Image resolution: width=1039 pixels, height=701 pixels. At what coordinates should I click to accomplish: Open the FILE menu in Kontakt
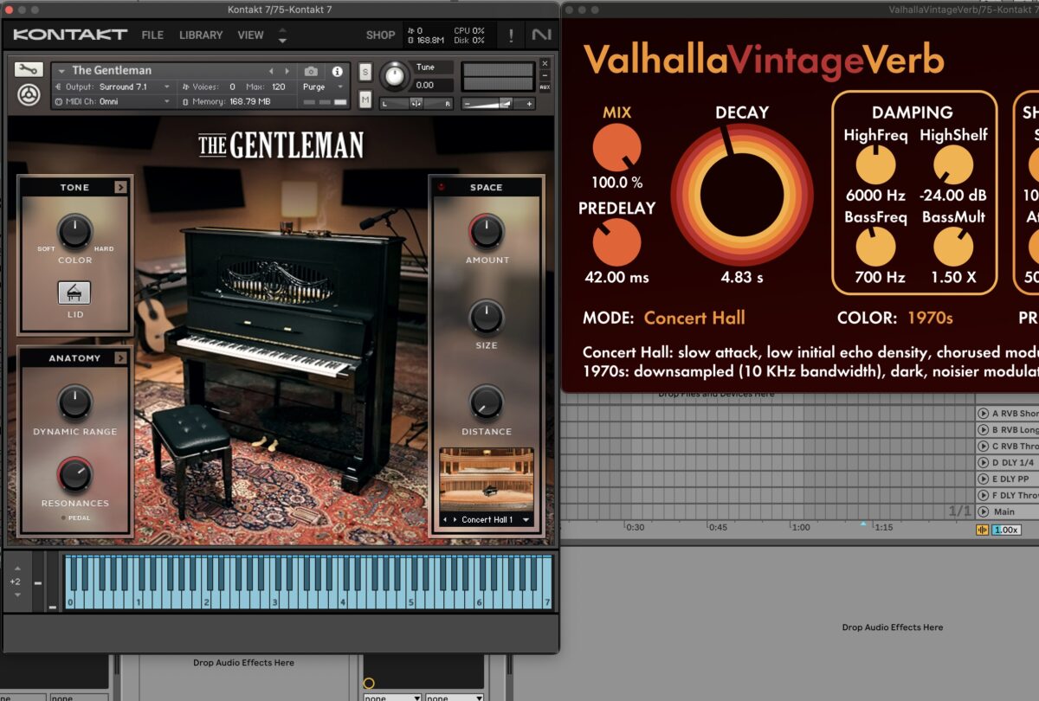pos(152,35)
